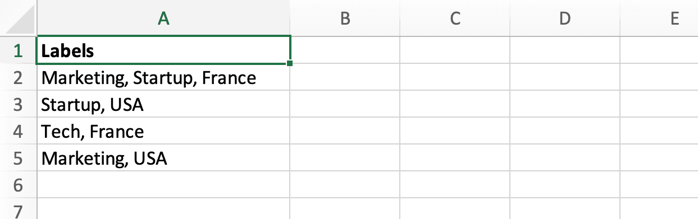Viewport: 698px width, 219px height.
Task: Select row 1 header
Action: coord(18,50)
